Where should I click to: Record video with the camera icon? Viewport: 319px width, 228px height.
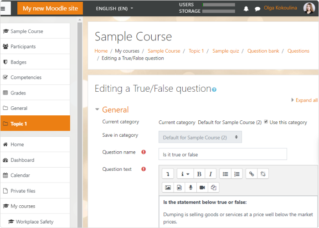tap(202, 188)
